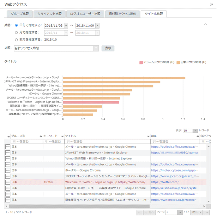Viewport: 217px width, 216px height.
Task: Click the export icon at top right
Action: (x=211, y=4)
